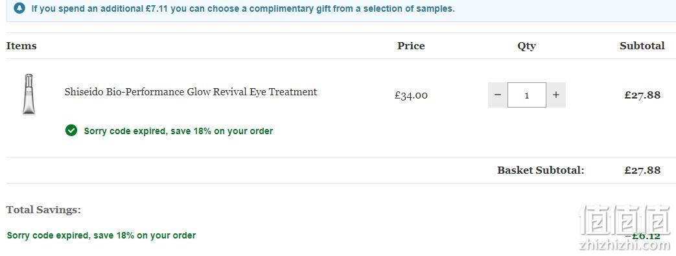Viewport: 676px width, 256px height.
Task: Click the Basket Subtotal label
Action: 541,170
